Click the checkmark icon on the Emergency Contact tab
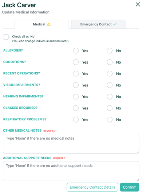Viewport: 143px width, 193px height. pos(115,24)
